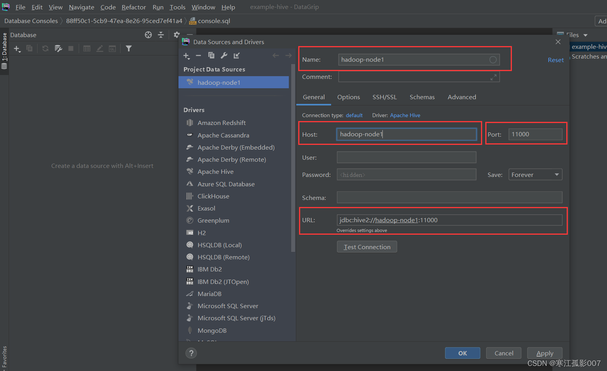This screenshot has width=607, height=371.
Task: Click the help question mark button
Action: point(191,353)
